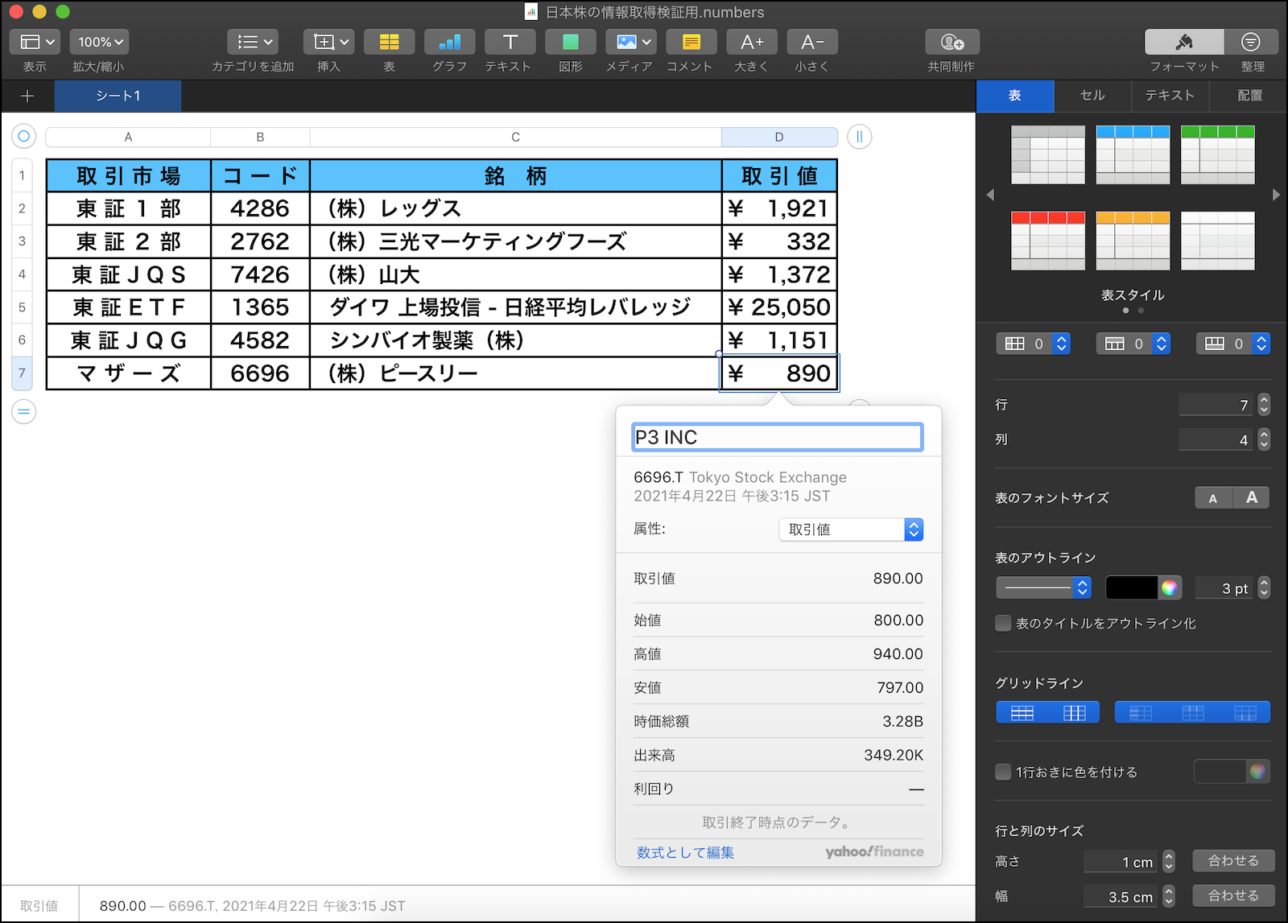Switch to the 配置 tab
Screen dimensions: 1288x923
tap(1249, 96)
